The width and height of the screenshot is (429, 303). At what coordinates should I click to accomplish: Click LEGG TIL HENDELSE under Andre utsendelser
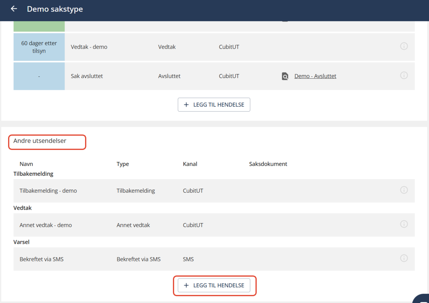(x=214, y=285)
